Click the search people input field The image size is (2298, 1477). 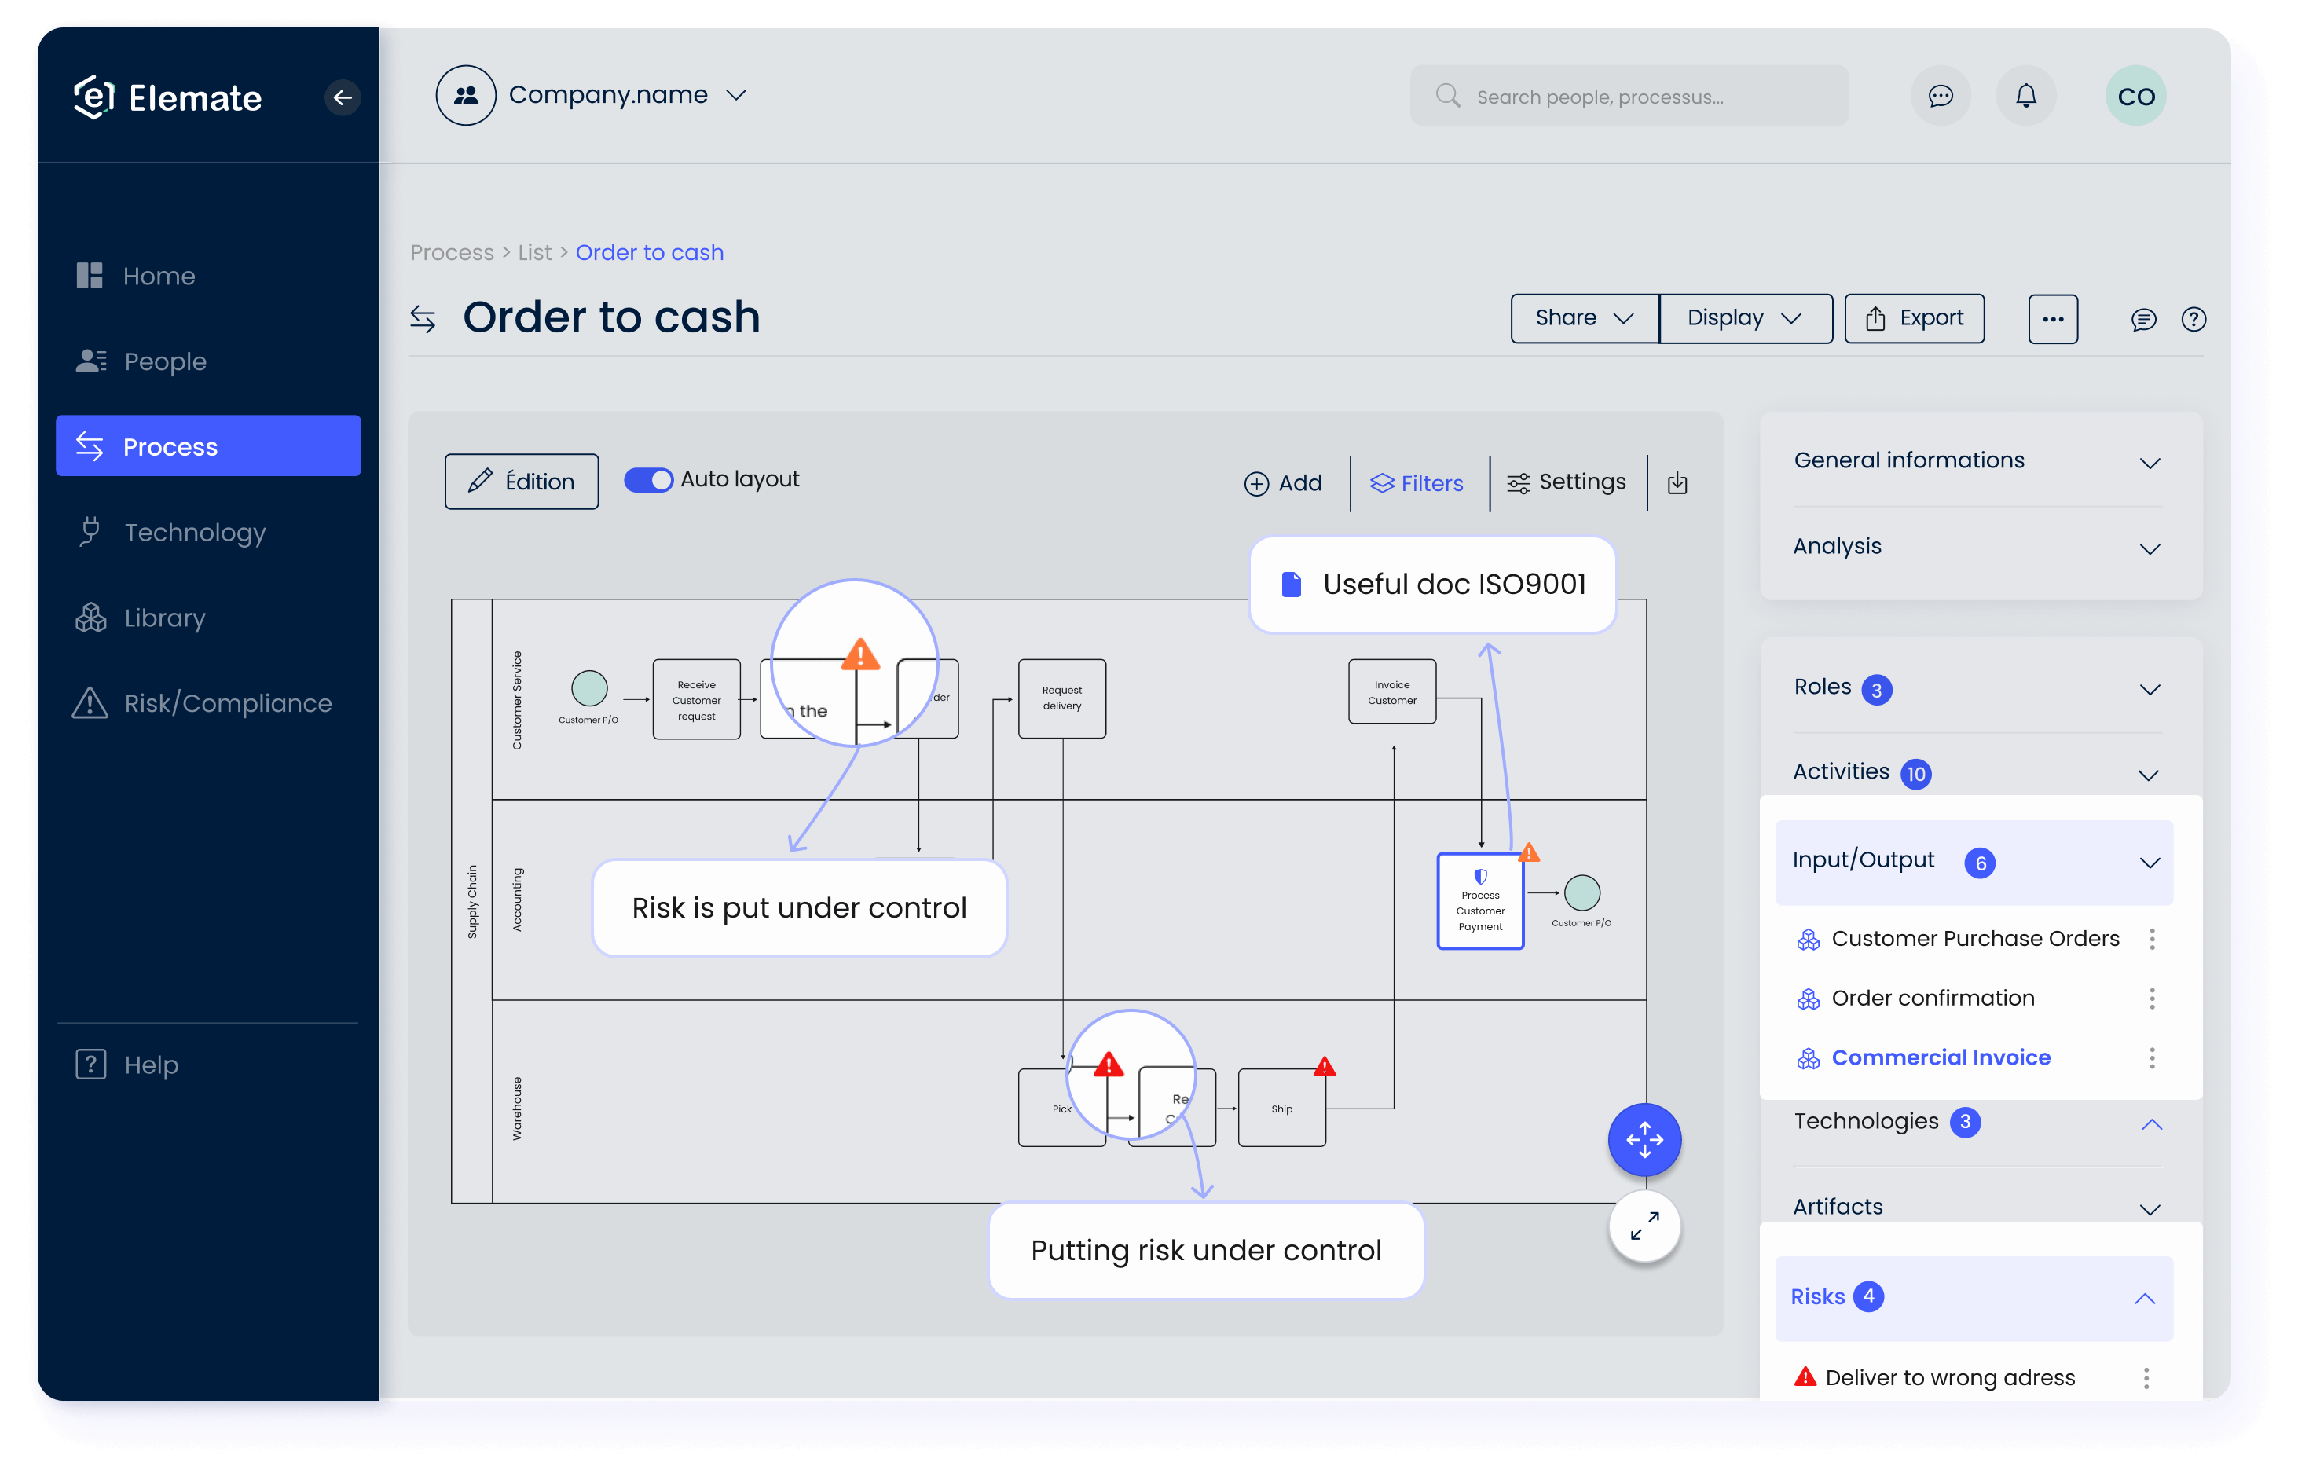1629,96
